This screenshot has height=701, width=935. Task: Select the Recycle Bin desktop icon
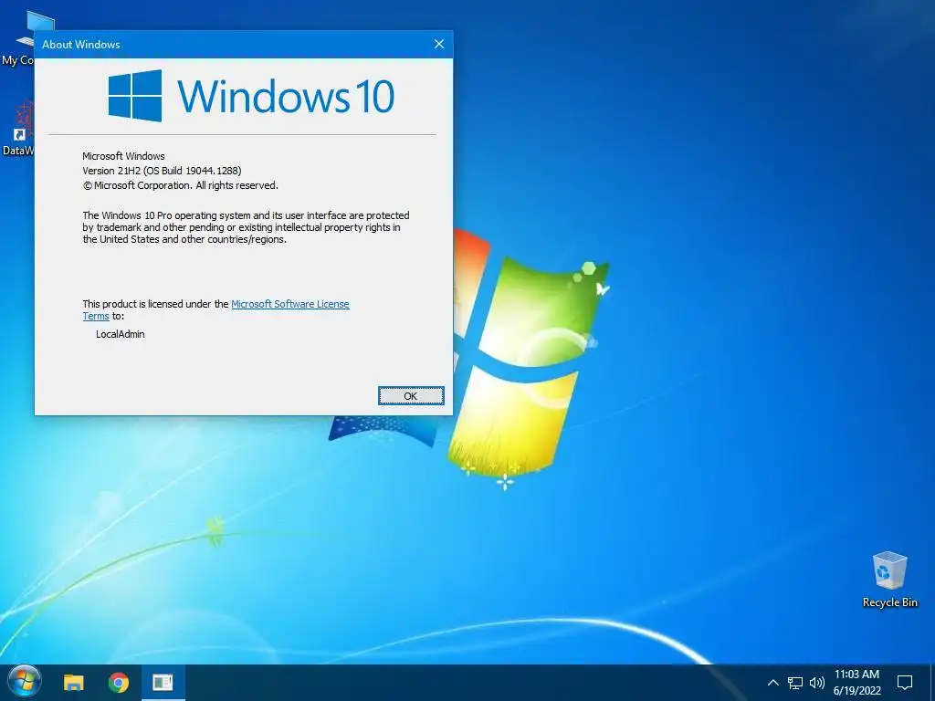tap(889, 580)
